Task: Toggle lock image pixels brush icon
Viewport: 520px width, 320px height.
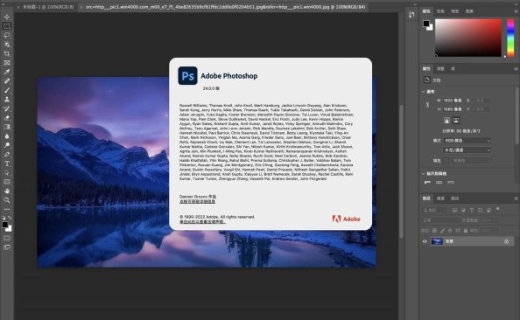Action: [x=442, y=231]
